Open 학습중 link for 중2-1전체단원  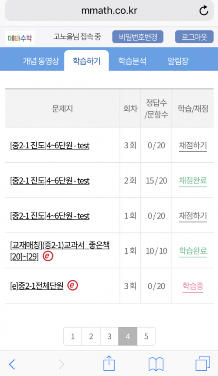tap(193, 286)
